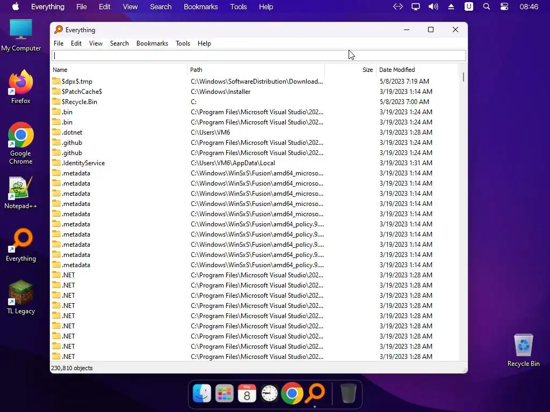The image size is (550, 412).
Task: Click the Everything window title icon
Action: click(x=59, y=30)
